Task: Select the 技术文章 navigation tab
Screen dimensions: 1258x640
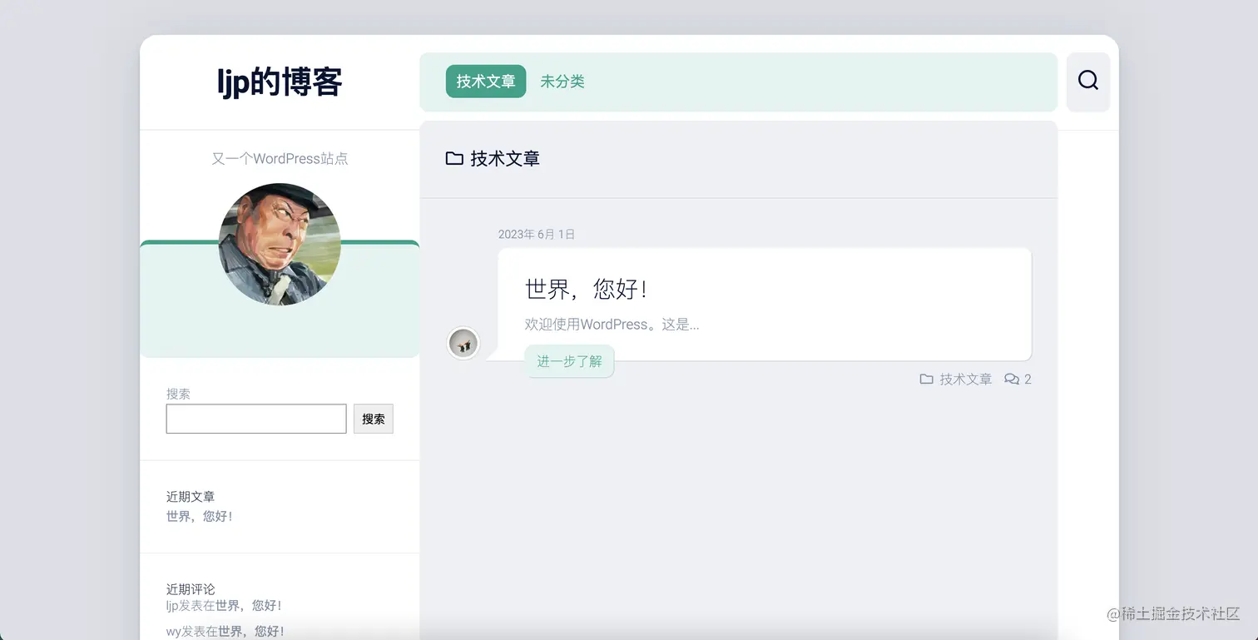Action: [486, 82]
